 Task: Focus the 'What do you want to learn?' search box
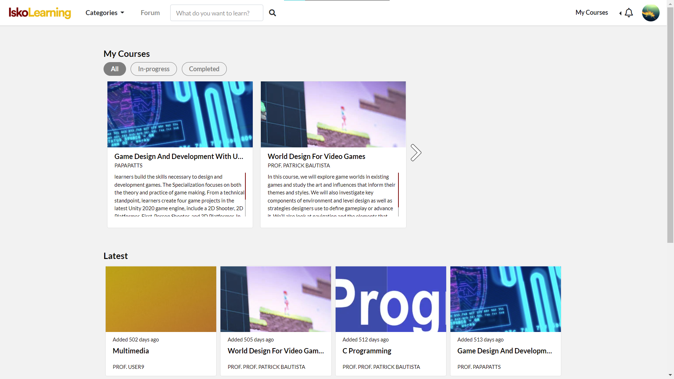pos(217,13)
